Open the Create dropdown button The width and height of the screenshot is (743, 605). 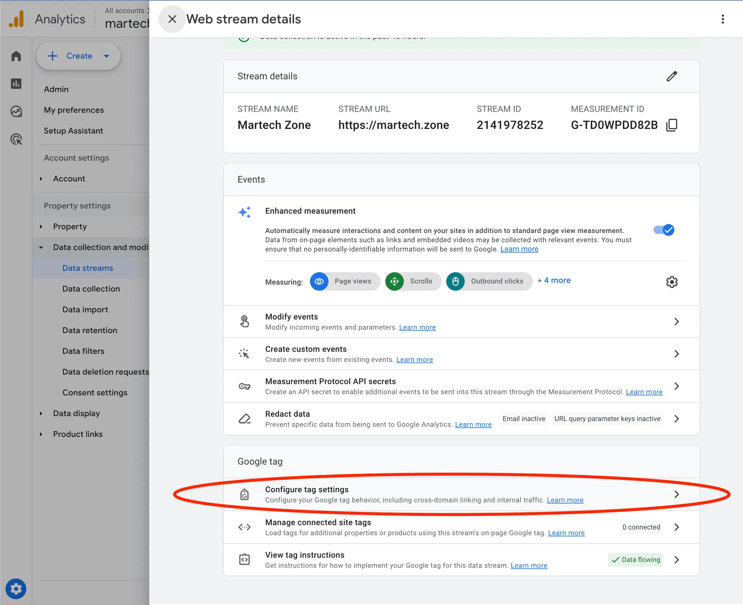click(78, 56)
